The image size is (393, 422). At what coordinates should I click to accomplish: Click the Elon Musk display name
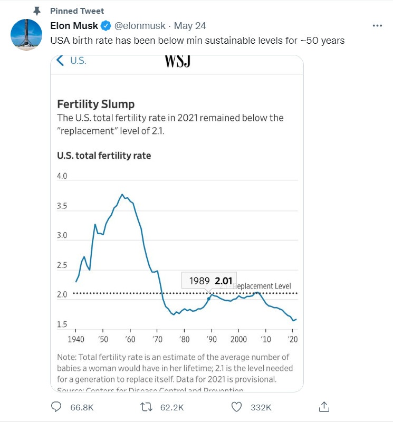point(75,25)
